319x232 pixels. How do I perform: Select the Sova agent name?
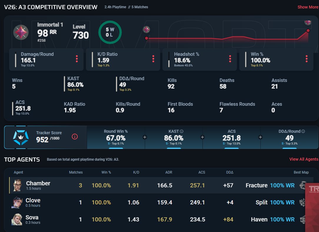(x=32, y=217)
